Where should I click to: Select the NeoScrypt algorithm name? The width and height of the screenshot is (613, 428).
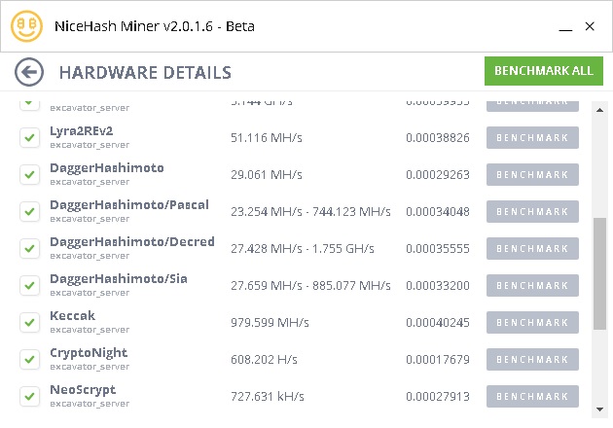(x=83, y=390)
